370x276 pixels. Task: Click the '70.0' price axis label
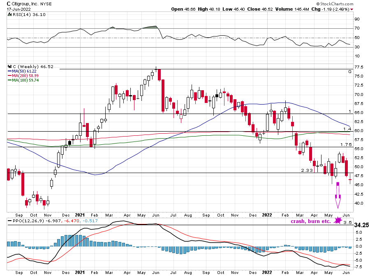coord(358,95)
